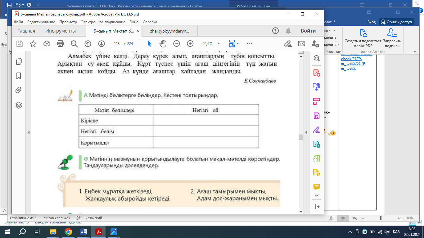Share a link to the file
This screenshot has height=238, width=424.
pyautogui.click(x=288, y=44)
